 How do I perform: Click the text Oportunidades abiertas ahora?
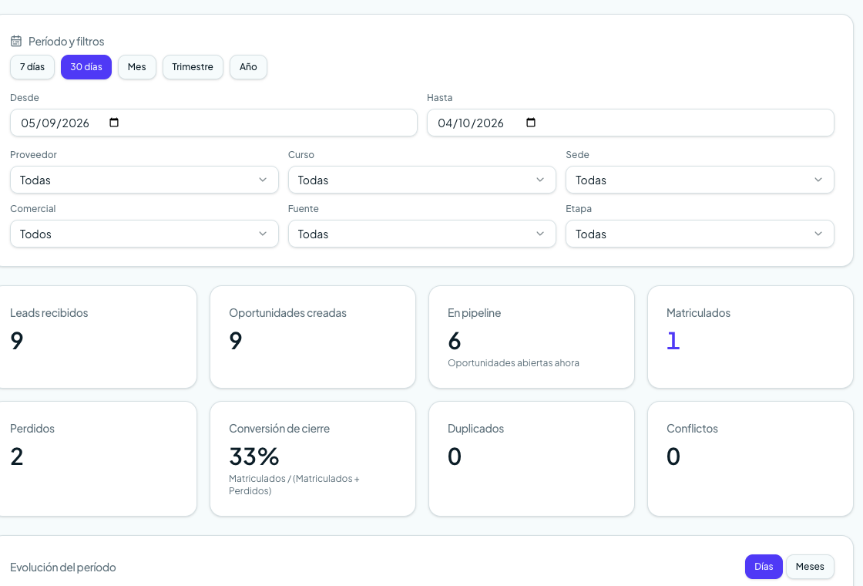click(513, 363)
